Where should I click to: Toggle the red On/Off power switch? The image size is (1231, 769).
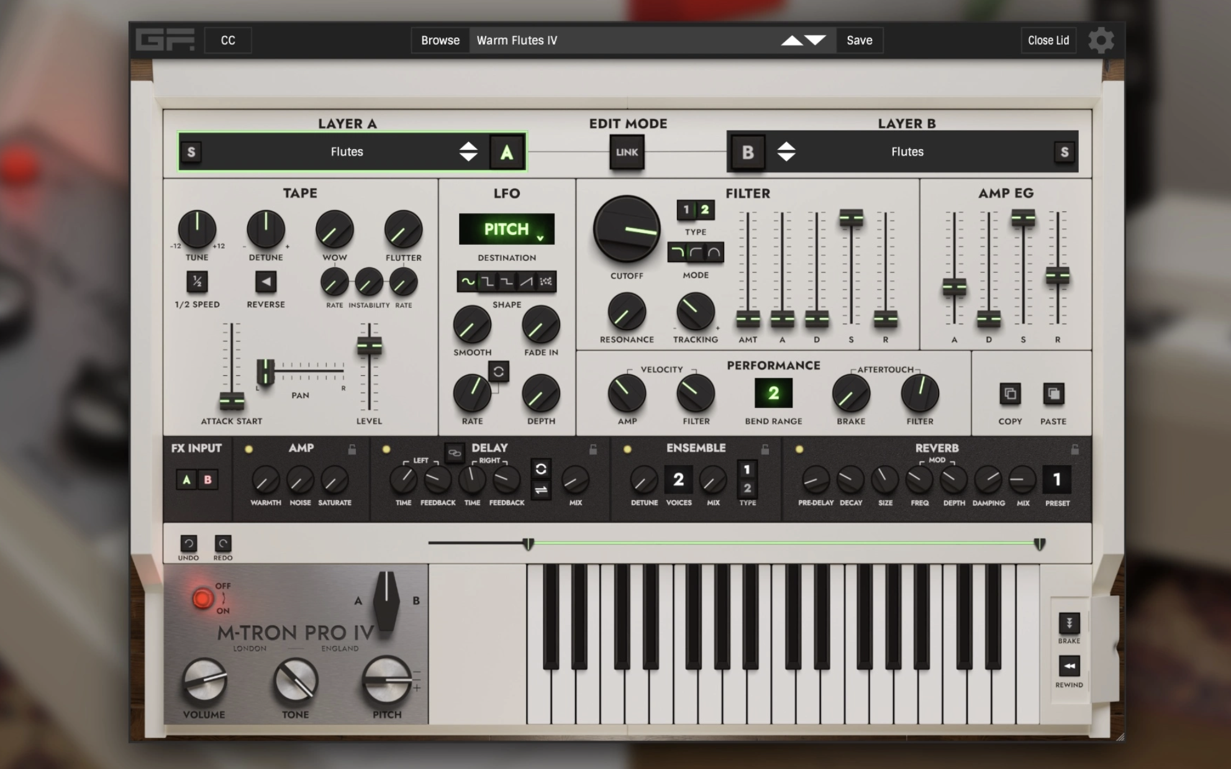[x=202, y=599]
